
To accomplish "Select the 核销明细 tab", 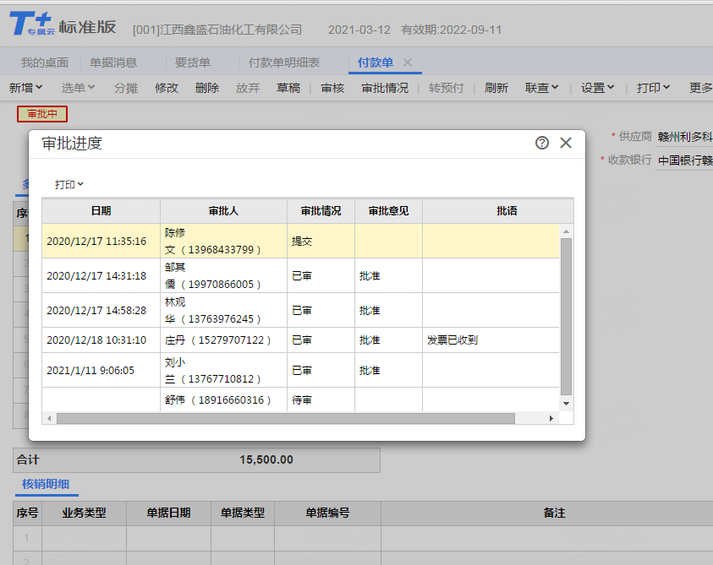I will 46,484.
